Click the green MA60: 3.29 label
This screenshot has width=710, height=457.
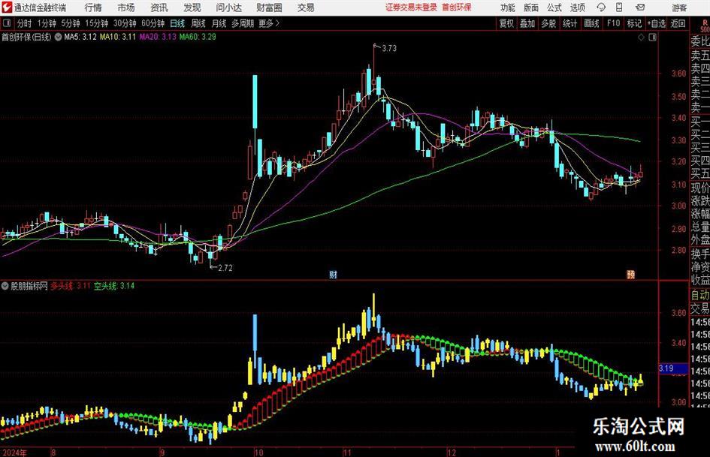tap(198, 37)
